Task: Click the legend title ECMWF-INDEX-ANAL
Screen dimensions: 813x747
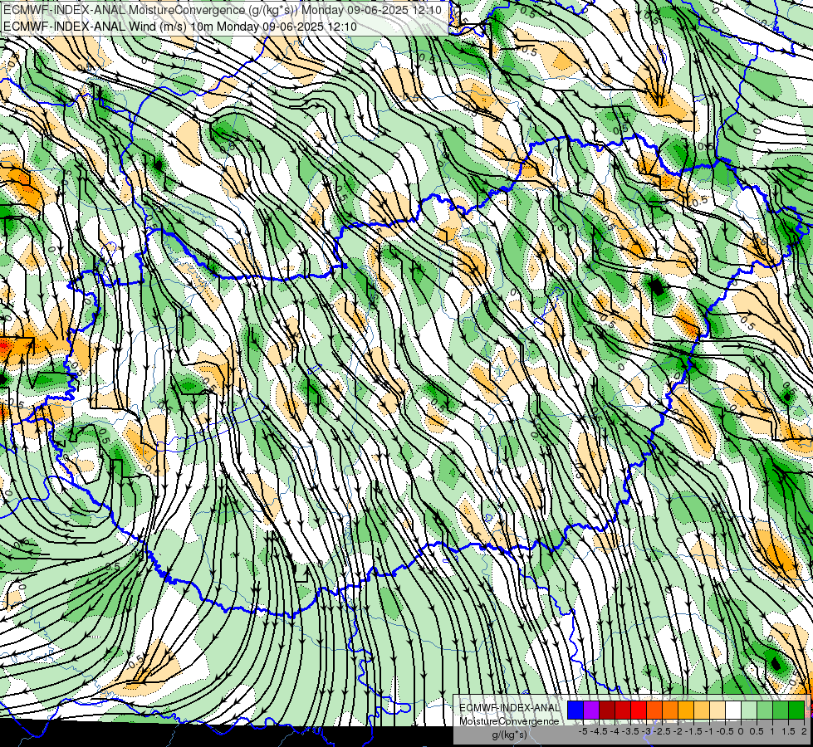Action: [x=510, y=708]
